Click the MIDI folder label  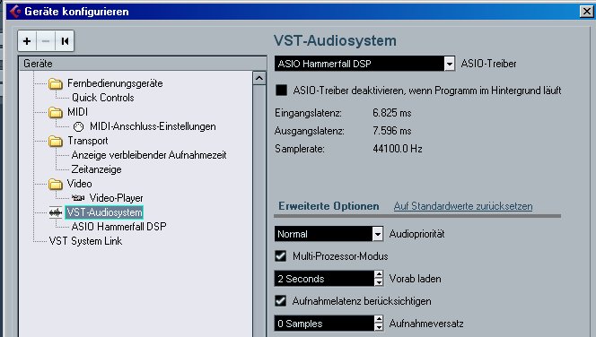(77, 112)
